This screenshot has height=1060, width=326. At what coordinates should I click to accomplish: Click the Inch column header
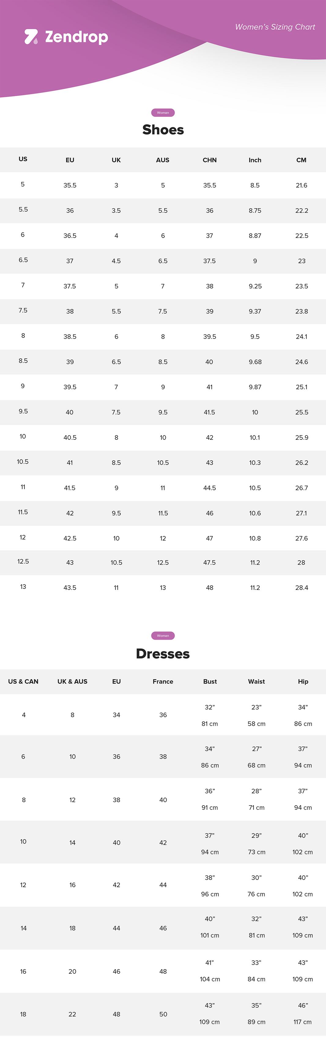pos(255,160)
